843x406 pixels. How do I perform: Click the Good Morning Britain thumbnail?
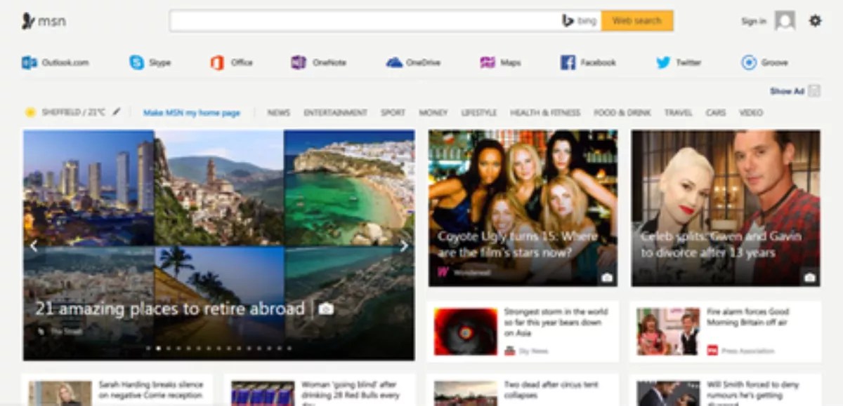[668, 331]
